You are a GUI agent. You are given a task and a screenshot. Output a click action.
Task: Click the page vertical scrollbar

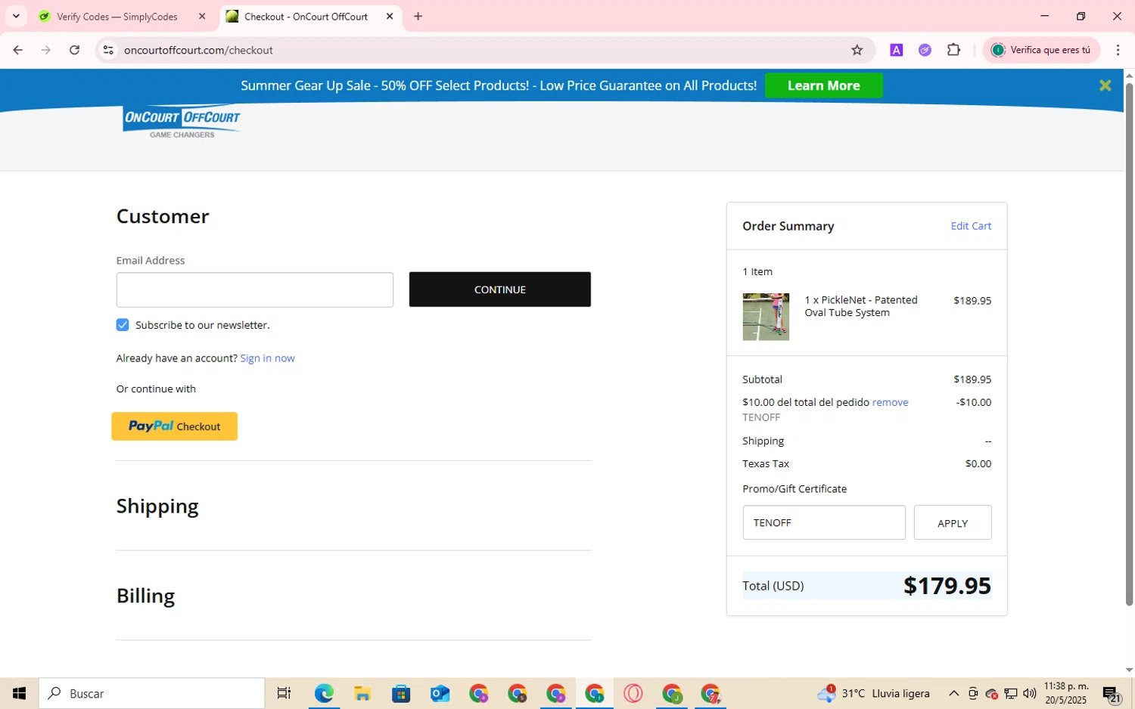click(x=1129, y=344)
